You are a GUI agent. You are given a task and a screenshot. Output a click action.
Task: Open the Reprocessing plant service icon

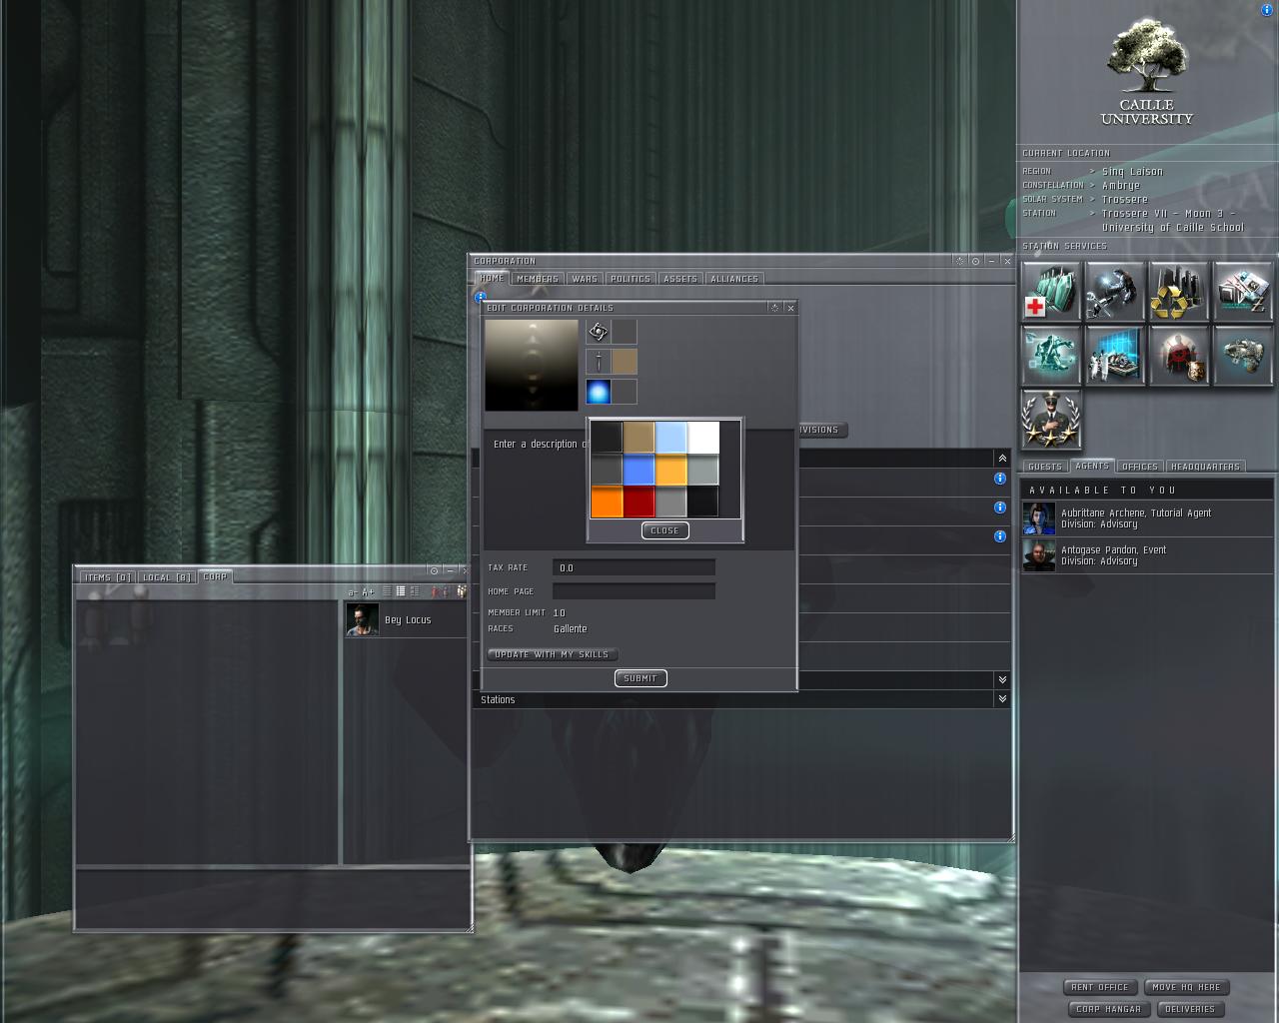pos(1179,291)
